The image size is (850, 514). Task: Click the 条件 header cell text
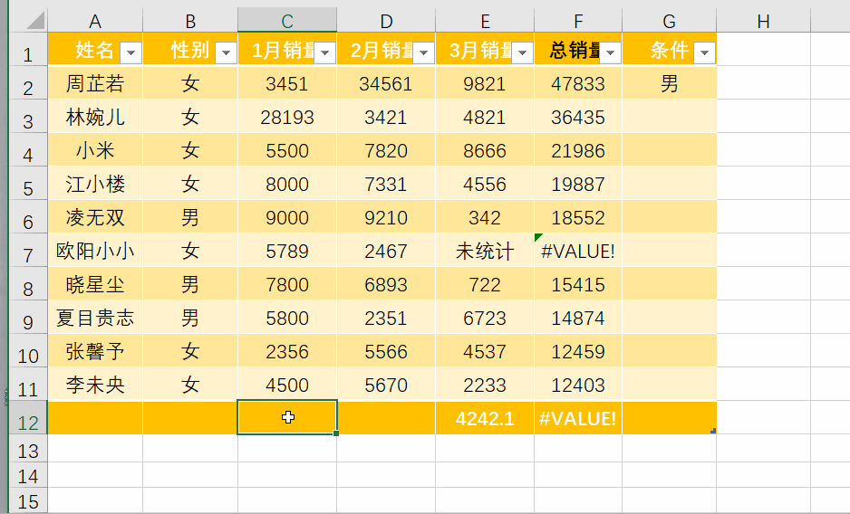(x=669, y=50)
